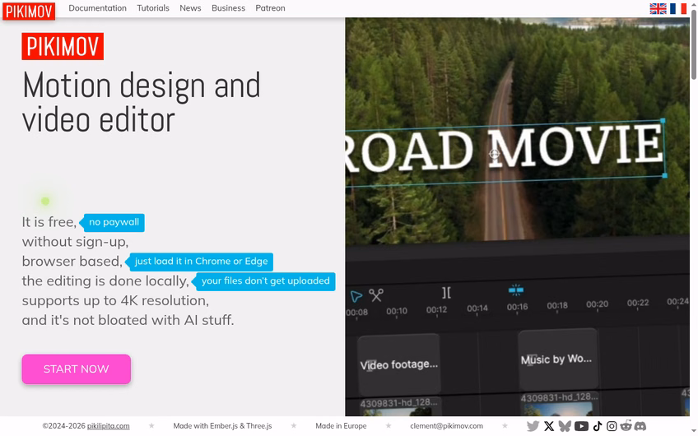Screen dimensions: 698x436
Task: Go to the News section
Action: pos(190,8)
